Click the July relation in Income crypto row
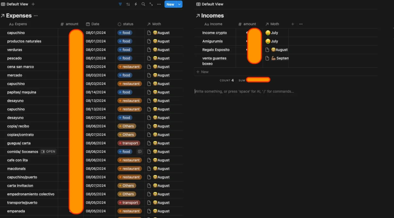394x218 pixels. 272,33
